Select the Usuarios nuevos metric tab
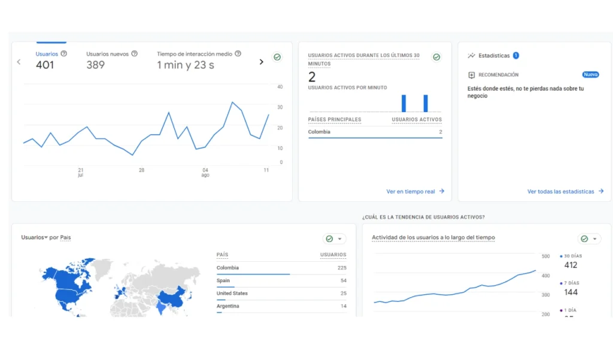 tap(112, 59)
